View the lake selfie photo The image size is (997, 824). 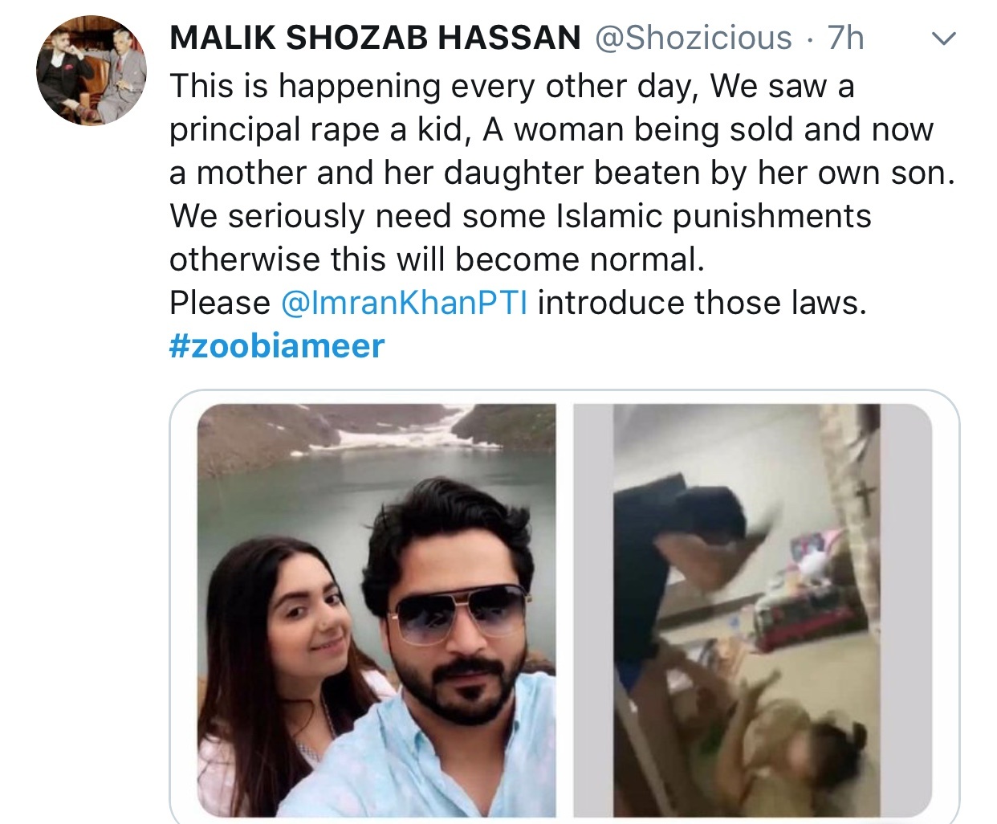pos(376,610)
